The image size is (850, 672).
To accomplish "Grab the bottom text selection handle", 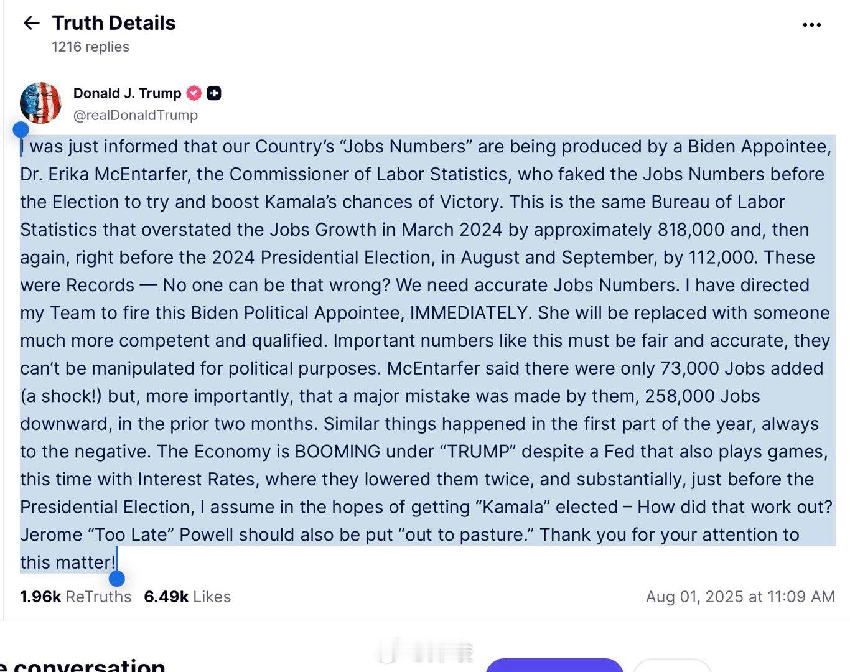I will click(116, 579).
